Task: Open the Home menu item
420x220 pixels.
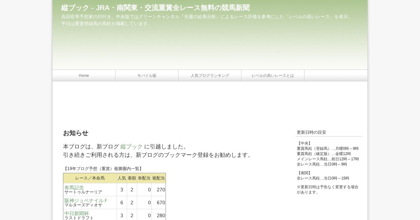Action: 84,75
